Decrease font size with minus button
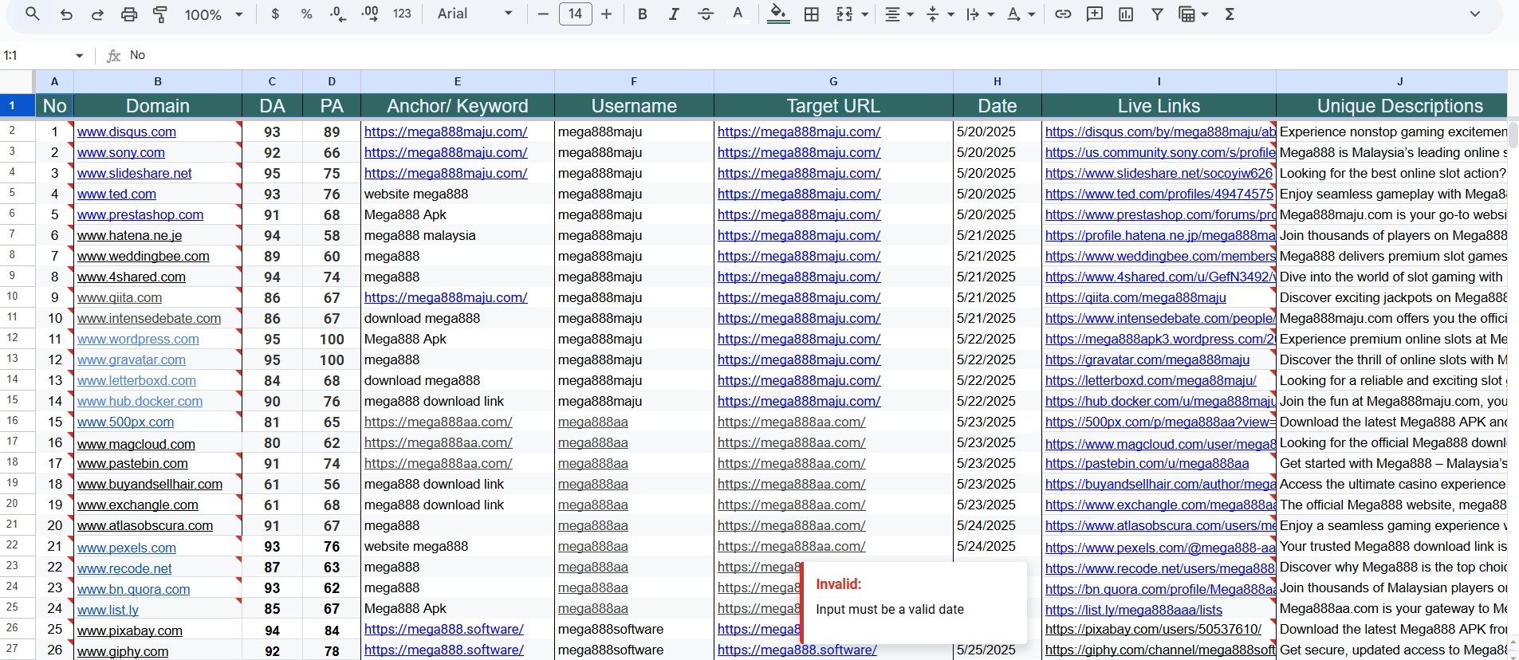1519x660 pixels. 543,14
